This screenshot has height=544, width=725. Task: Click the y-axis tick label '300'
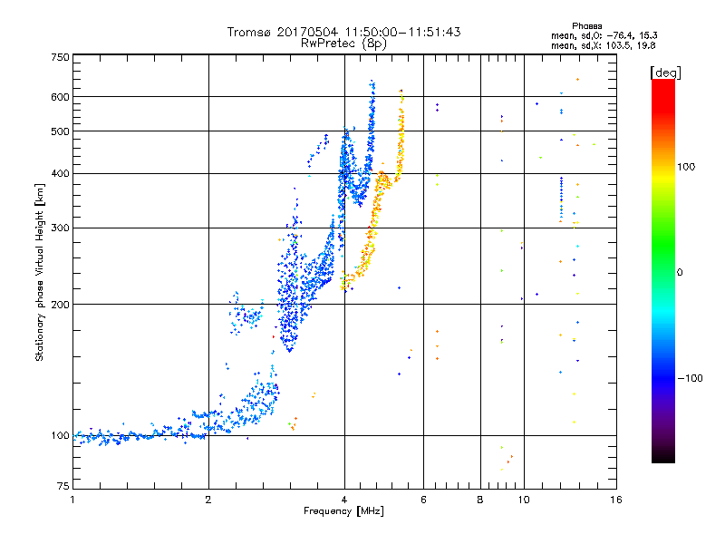pyautogui.click(x=60, y=228)
